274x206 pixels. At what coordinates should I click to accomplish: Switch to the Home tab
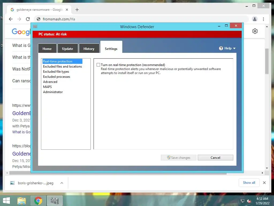point(47,49)
